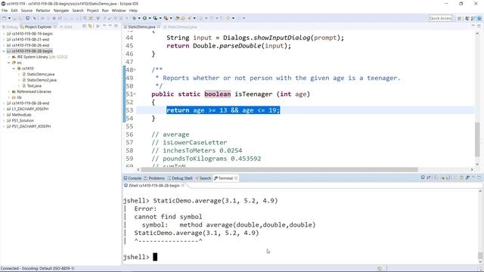Image resolution: width=484 pixels, height=272 pixels.
Task: Open the Debug launch dropdown arrow
Action: point(139,18)
